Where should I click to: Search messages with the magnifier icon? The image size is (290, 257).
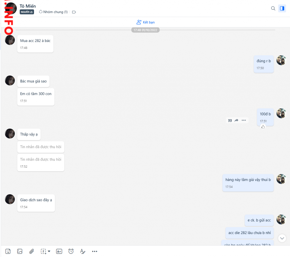[273, 9]
